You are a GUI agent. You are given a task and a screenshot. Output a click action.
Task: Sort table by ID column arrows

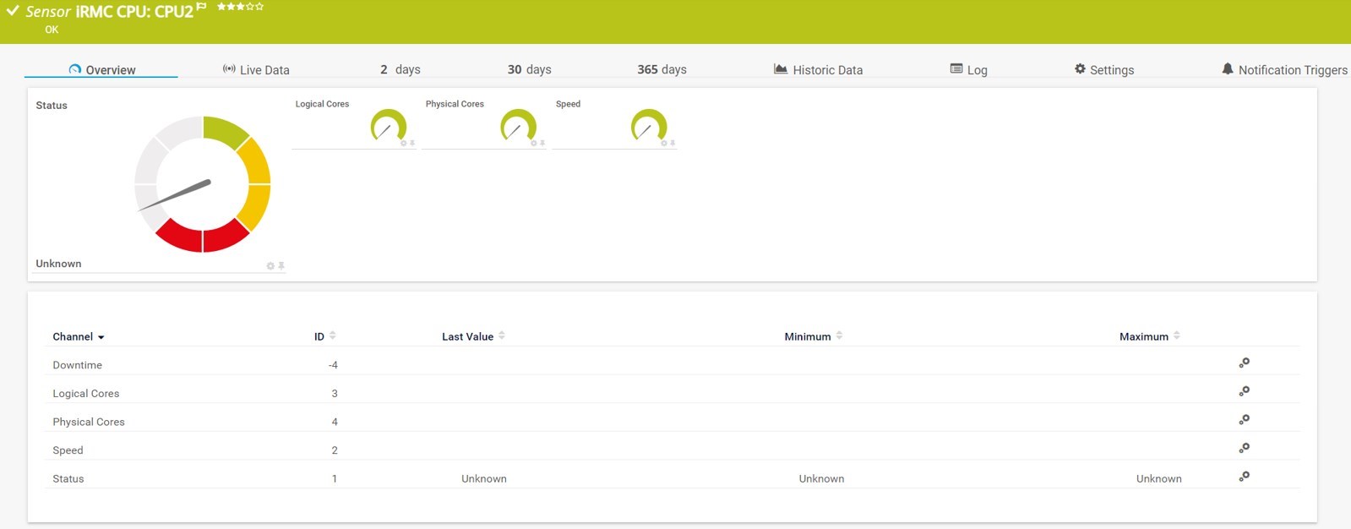point(332,335)
